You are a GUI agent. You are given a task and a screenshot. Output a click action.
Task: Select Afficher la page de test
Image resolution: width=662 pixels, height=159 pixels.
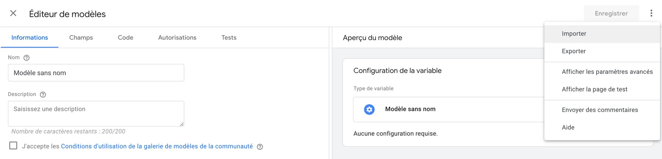point(602,89)
